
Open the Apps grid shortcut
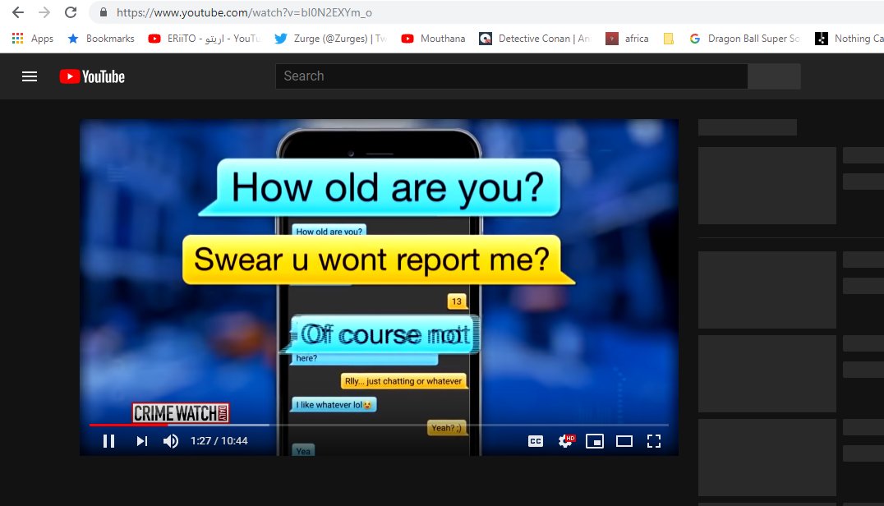pyautogui.click(x=32, y=39)
